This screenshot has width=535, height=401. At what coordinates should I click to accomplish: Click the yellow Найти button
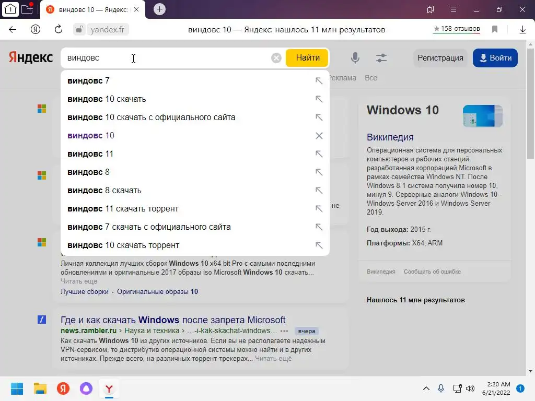[307, 57]
